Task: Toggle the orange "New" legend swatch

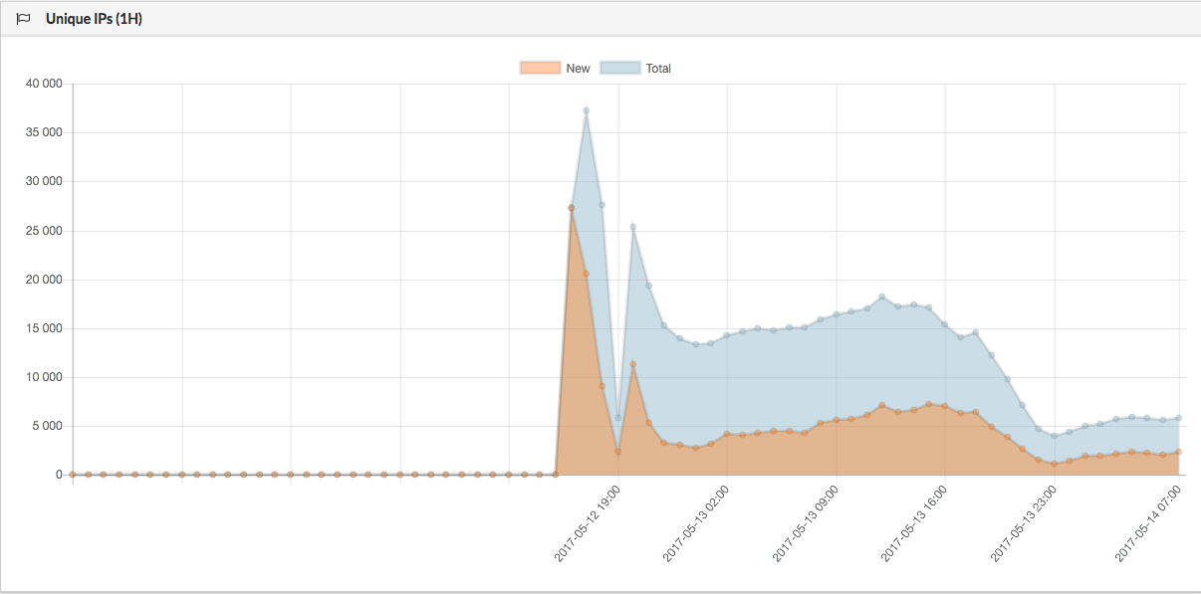Action: click(540, 68)
